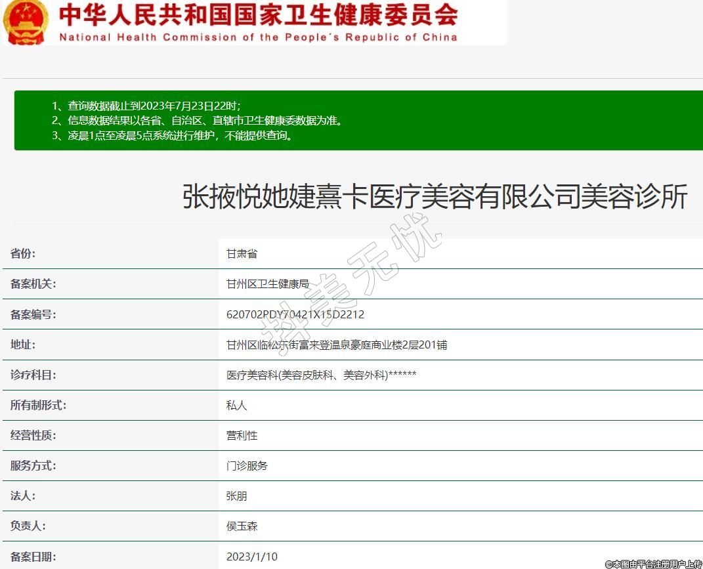Click the 备案机关 field label
Image resolution: width=703 pixels, height=569 pixels.
33,284
